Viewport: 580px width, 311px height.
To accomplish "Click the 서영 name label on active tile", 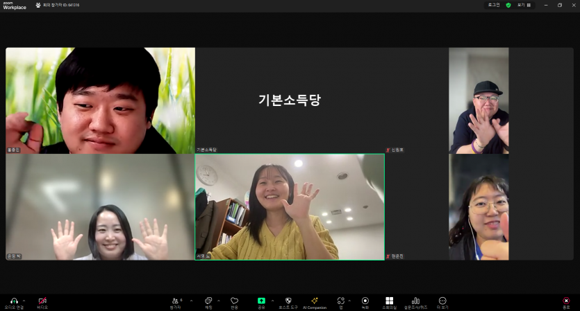I will pyautogui.click(x=204, y=256).
